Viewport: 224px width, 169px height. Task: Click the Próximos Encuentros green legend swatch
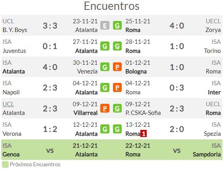click(5, 164)
